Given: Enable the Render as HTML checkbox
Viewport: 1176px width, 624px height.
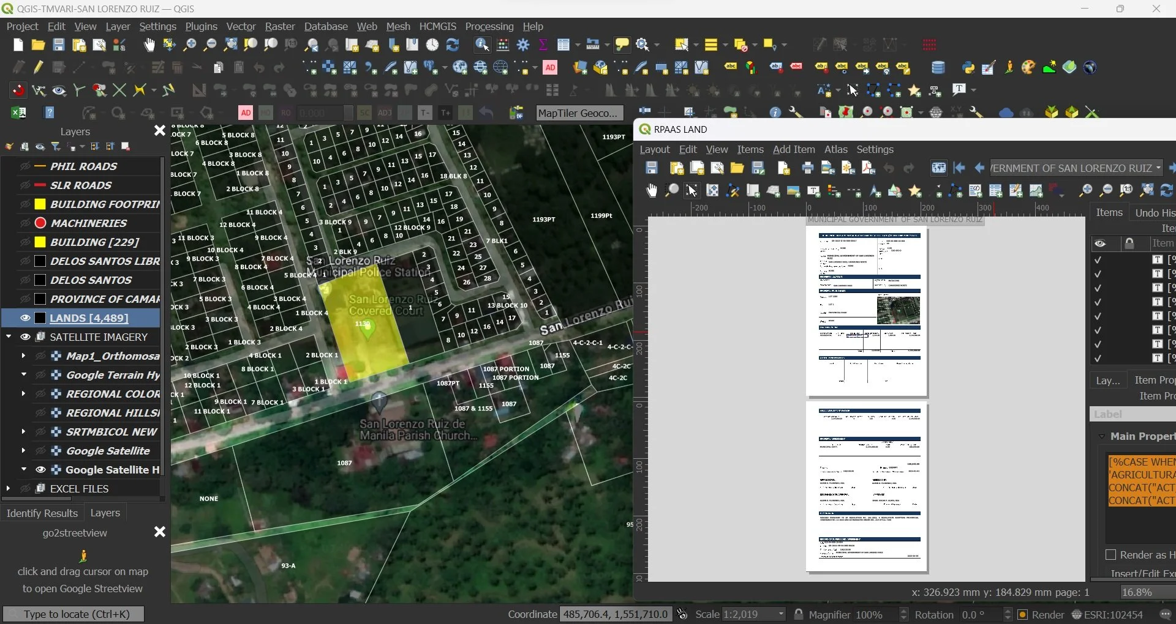Looking at the screenshot, I should pos(1110,555).
